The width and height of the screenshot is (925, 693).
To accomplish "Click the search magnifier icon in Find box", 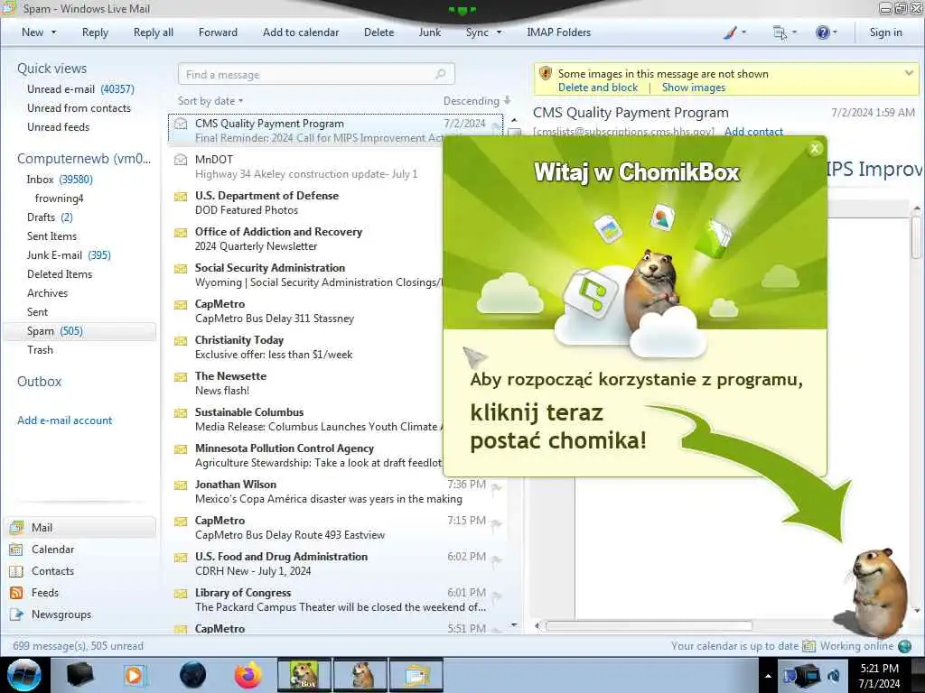I will coord(440,74).
